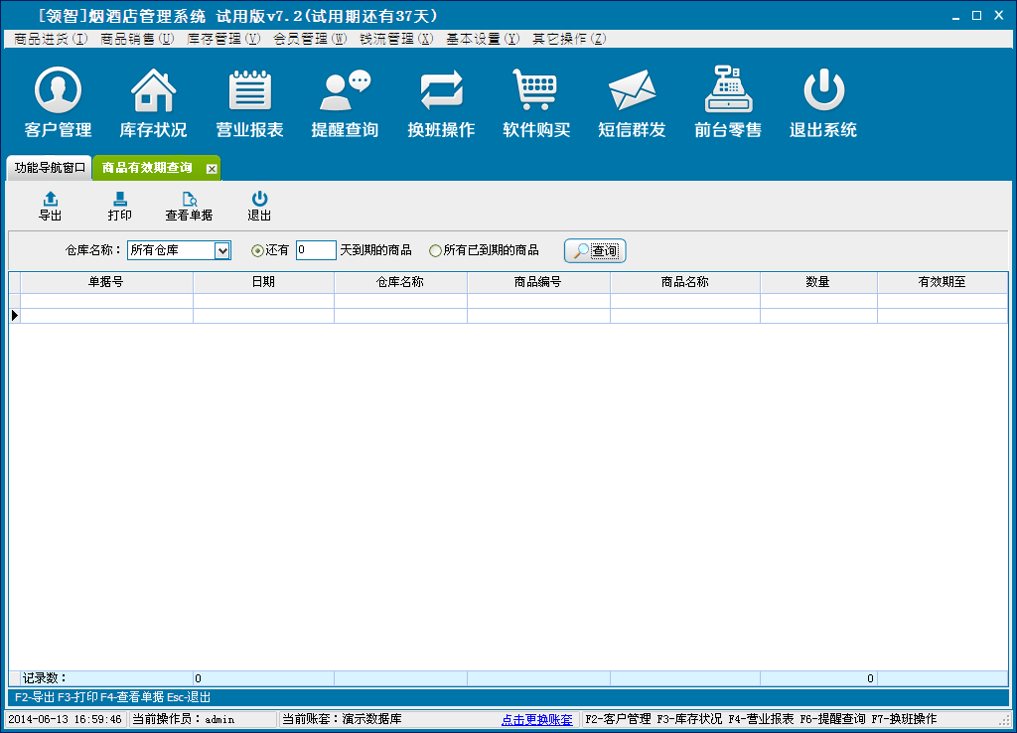Open the 库存状况 inventory status icon

[153, 91]
